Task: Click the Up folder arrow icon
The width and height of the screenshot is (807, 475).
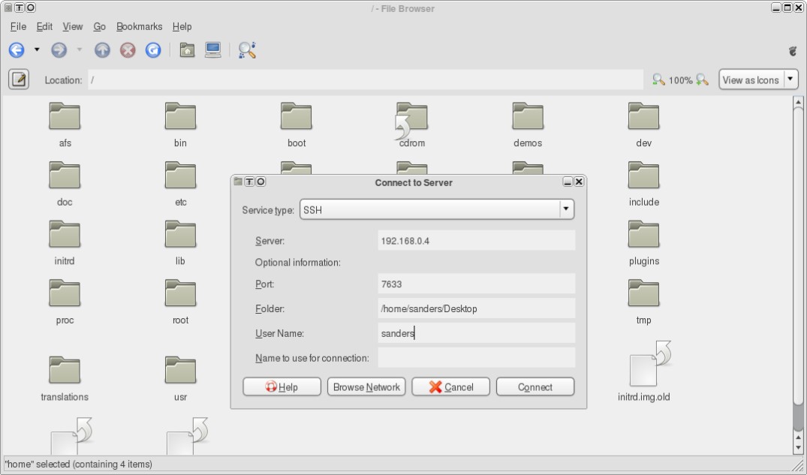Action: tap(102, 50)
